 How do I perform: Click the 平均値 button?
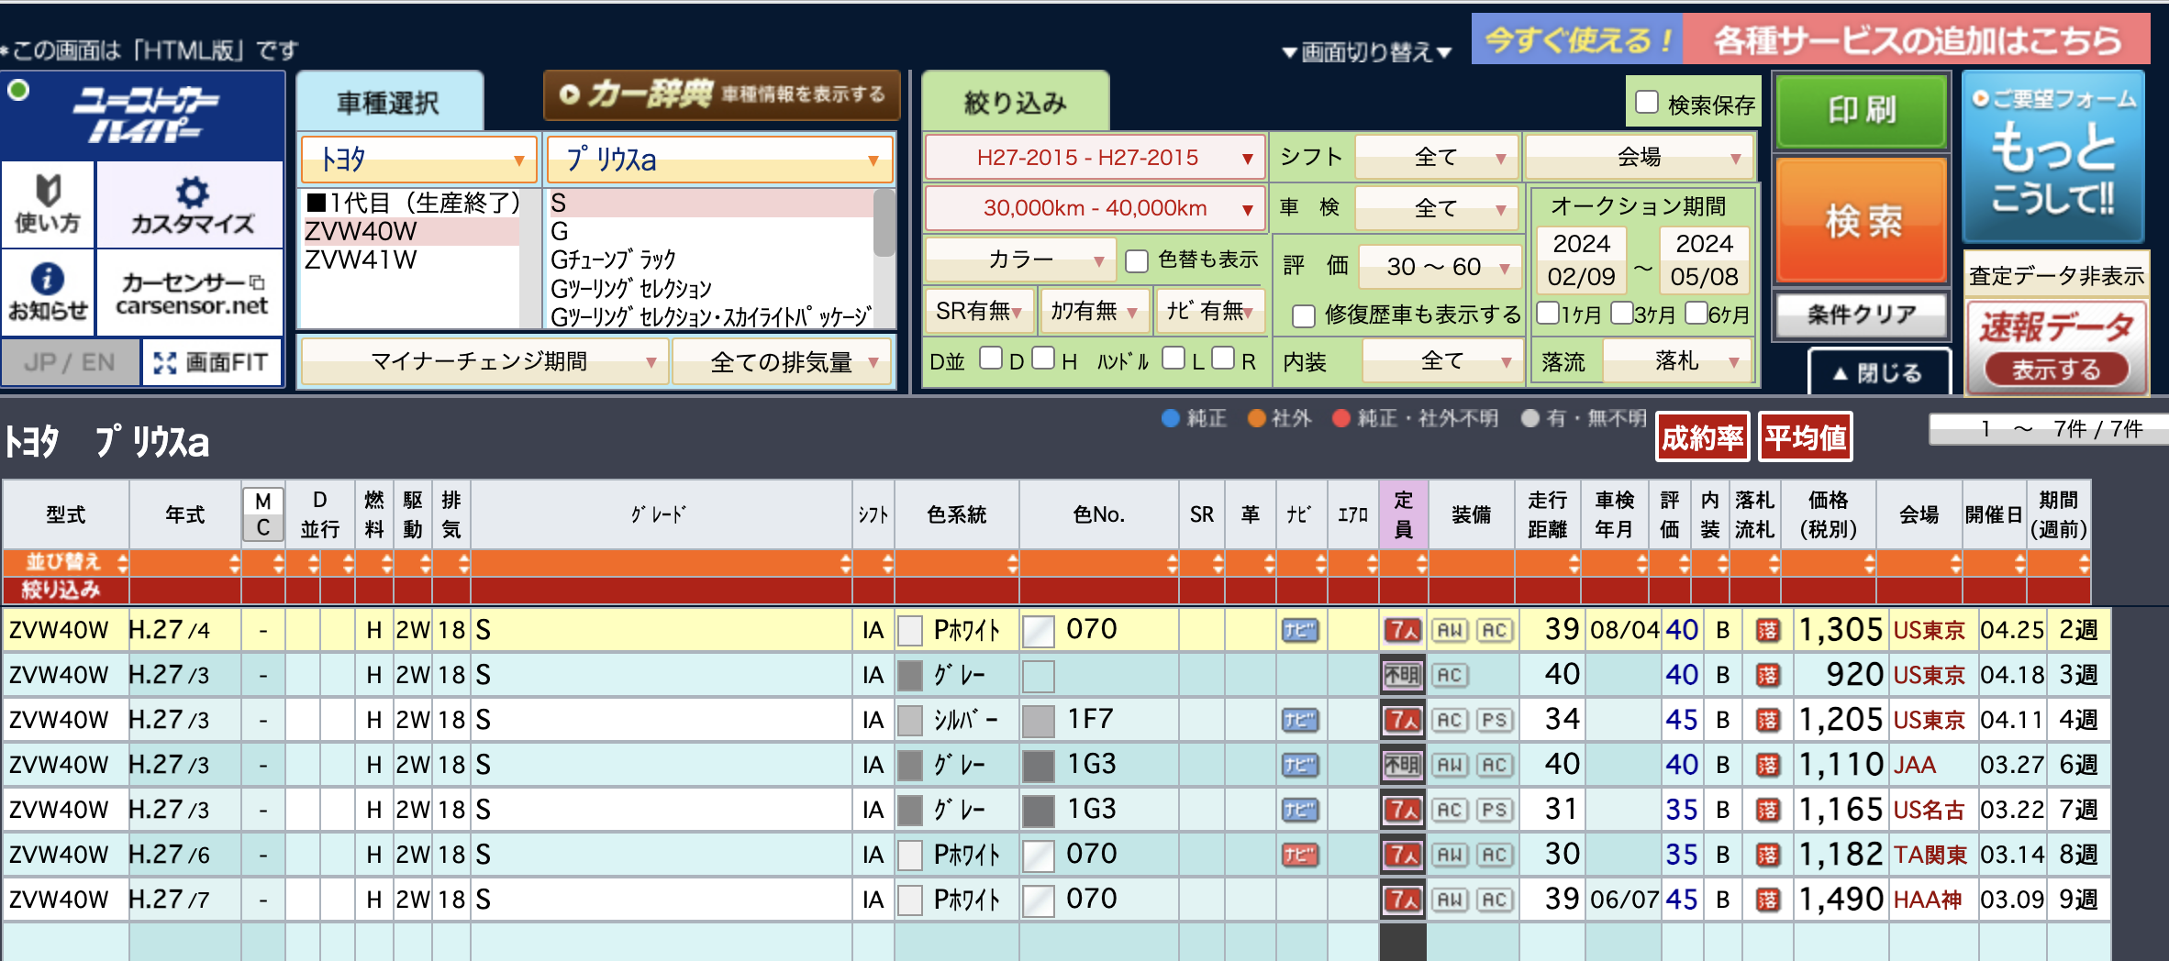point(1805,437)
